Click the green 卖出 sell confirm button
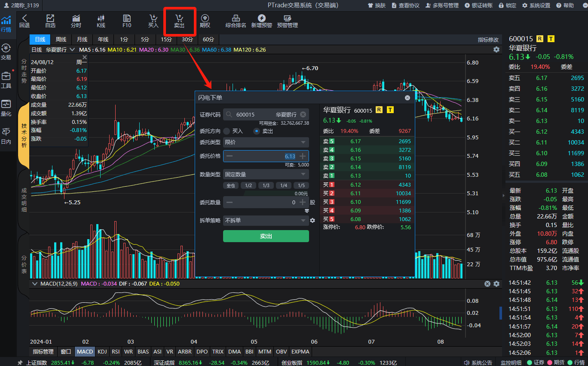The height and width of the screenshot is (366, 588). pos(266,236)
